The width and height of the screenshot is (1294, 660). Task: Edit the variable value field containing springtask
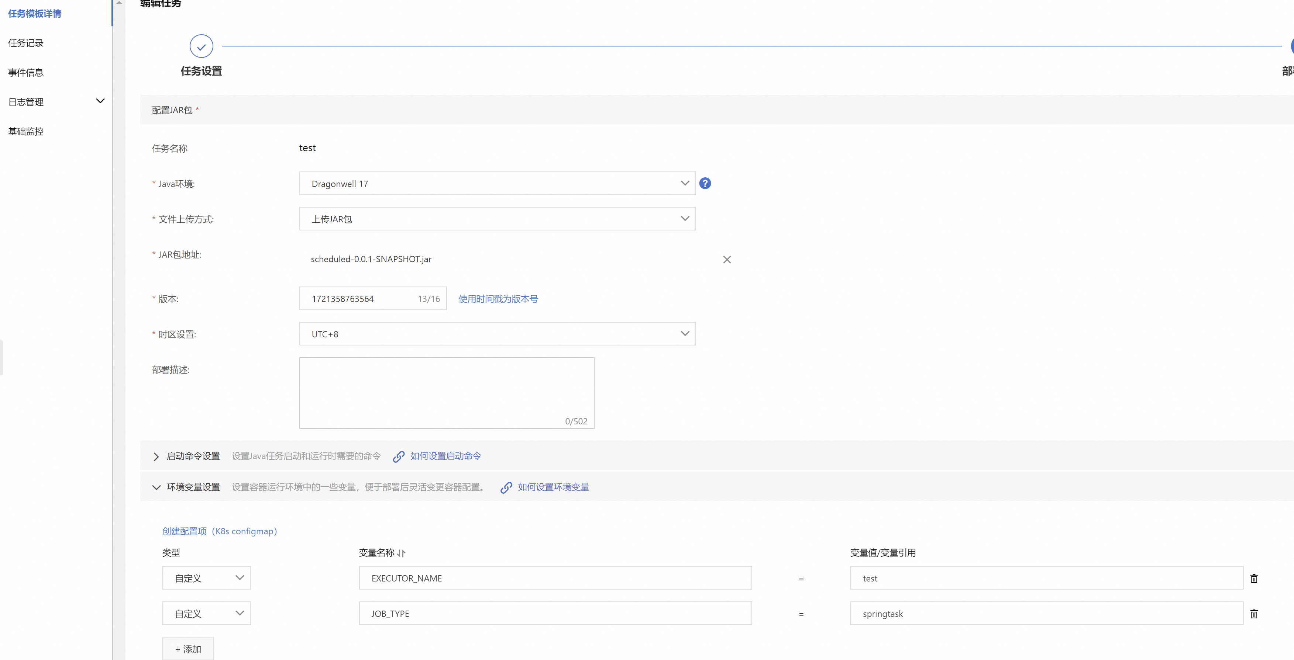click(x=1046, y=613)
